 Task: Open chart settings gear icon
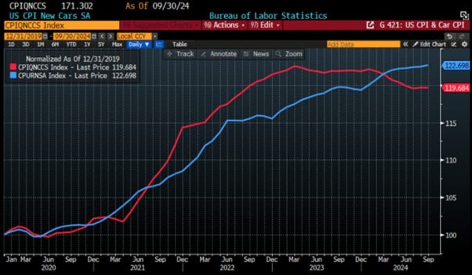click(465, 45)
